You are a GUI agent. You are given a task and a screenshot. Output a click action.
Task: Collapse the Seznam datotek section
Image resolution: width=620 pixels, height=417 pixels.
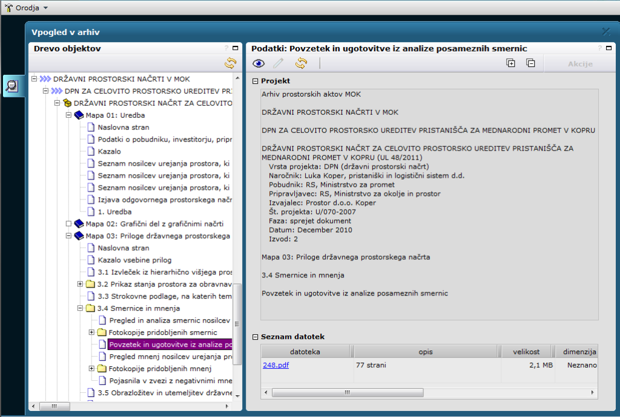tap(255, 337)
